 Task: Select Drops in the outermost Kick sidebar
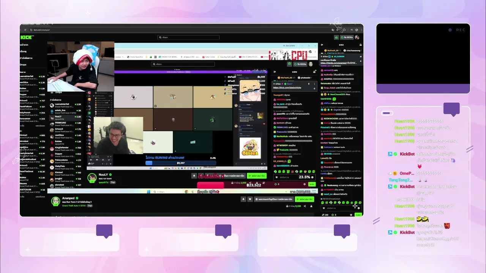[x=23, y=65]
